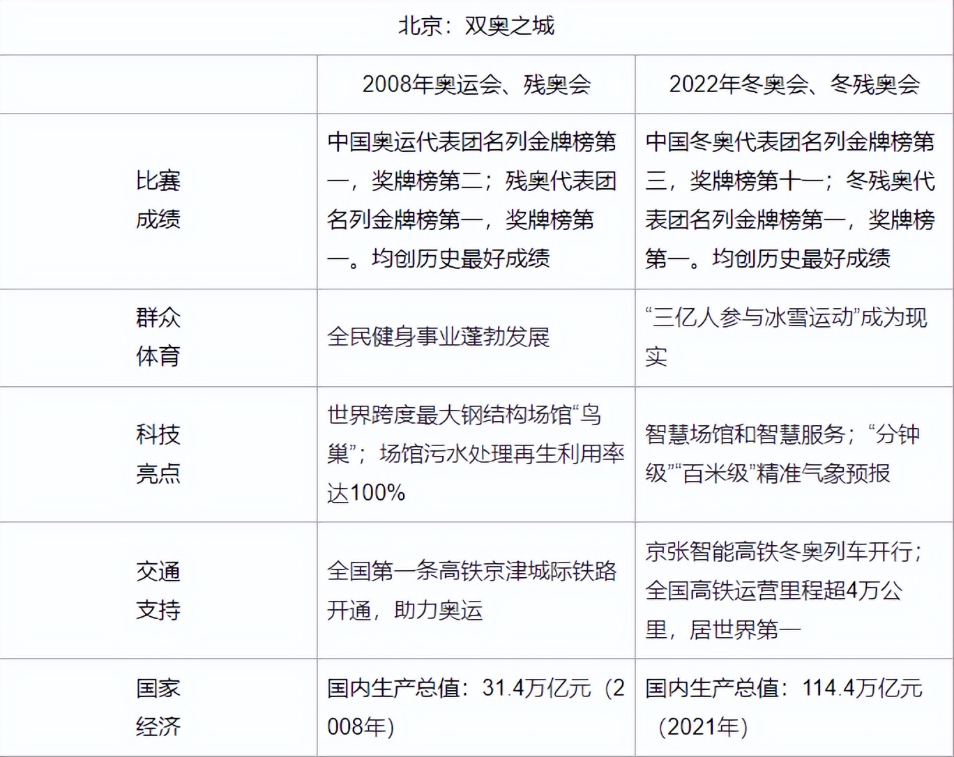Click the row label 科技亮点
The image size is (954, 757).
pos(158,454)
